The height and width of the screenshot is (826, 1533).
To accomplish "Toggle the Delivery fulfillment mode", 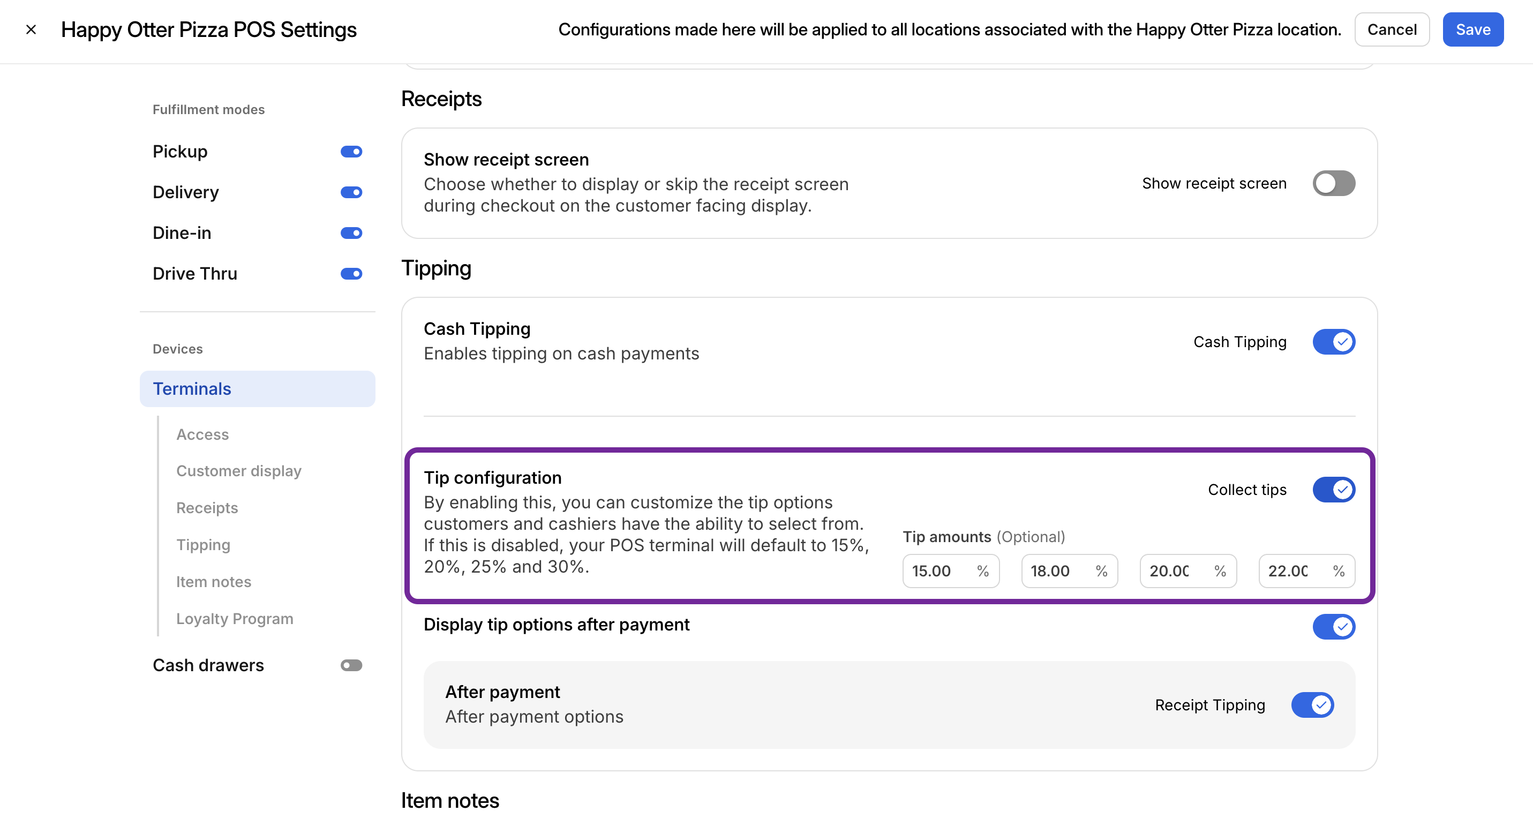I will click(x=351, y=192).
